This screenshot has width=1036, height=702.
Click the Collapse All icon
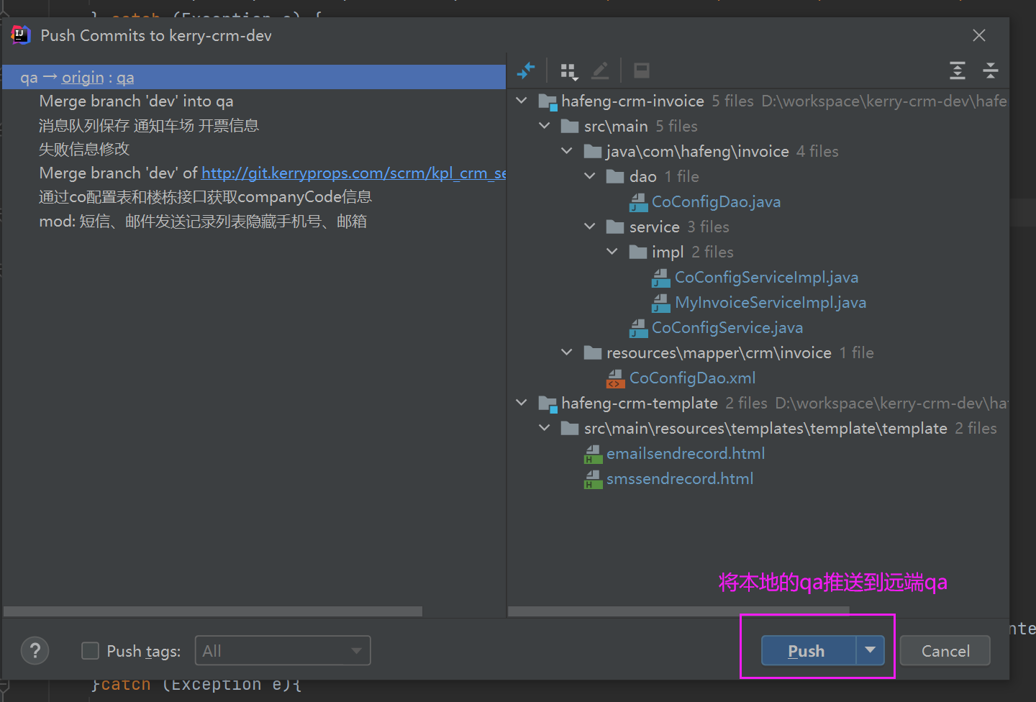pos(991,70)
